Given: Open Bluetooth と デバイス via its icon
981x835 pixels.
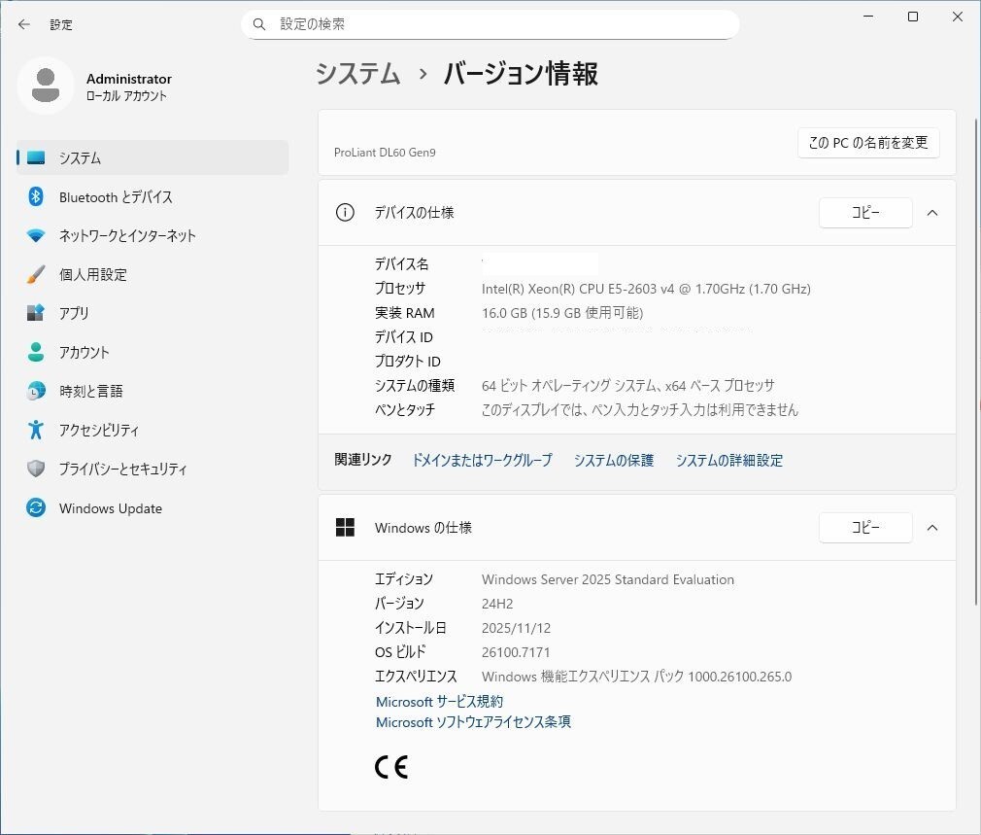Looking at the screenshot, I should pyautogui.click(x=36, y=196).
